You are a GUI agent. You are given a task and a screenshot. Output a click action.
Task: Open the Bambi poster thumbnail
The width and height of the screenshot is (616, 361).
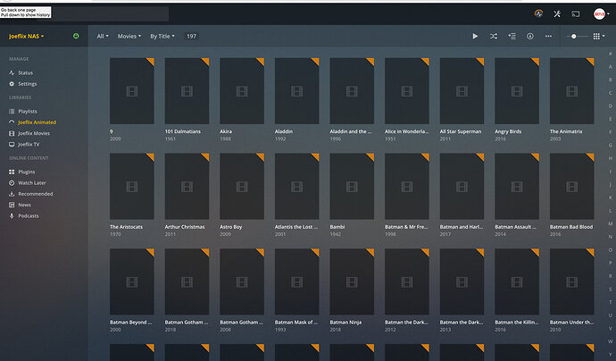[352, 187]
